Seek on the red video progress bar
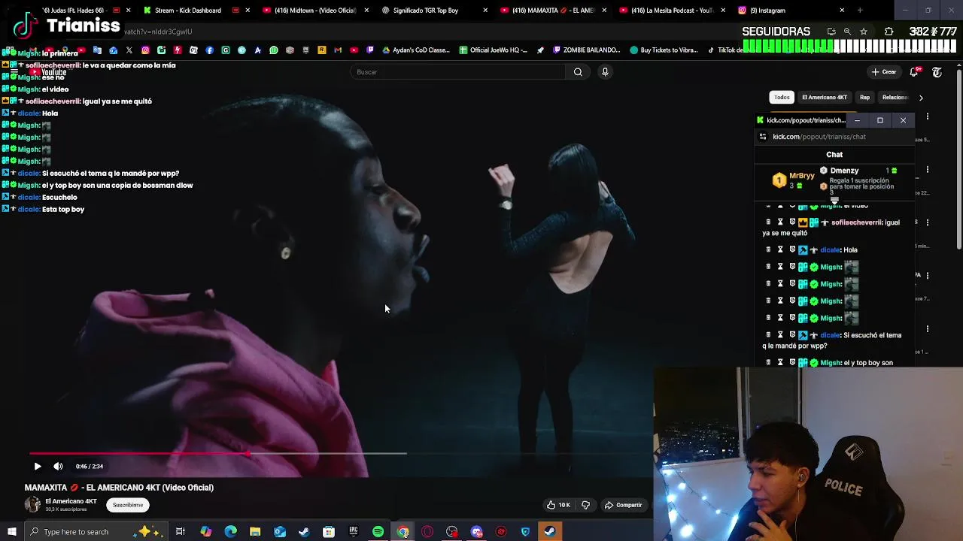This screenshot has width=963, height=541. click(139, 453)
